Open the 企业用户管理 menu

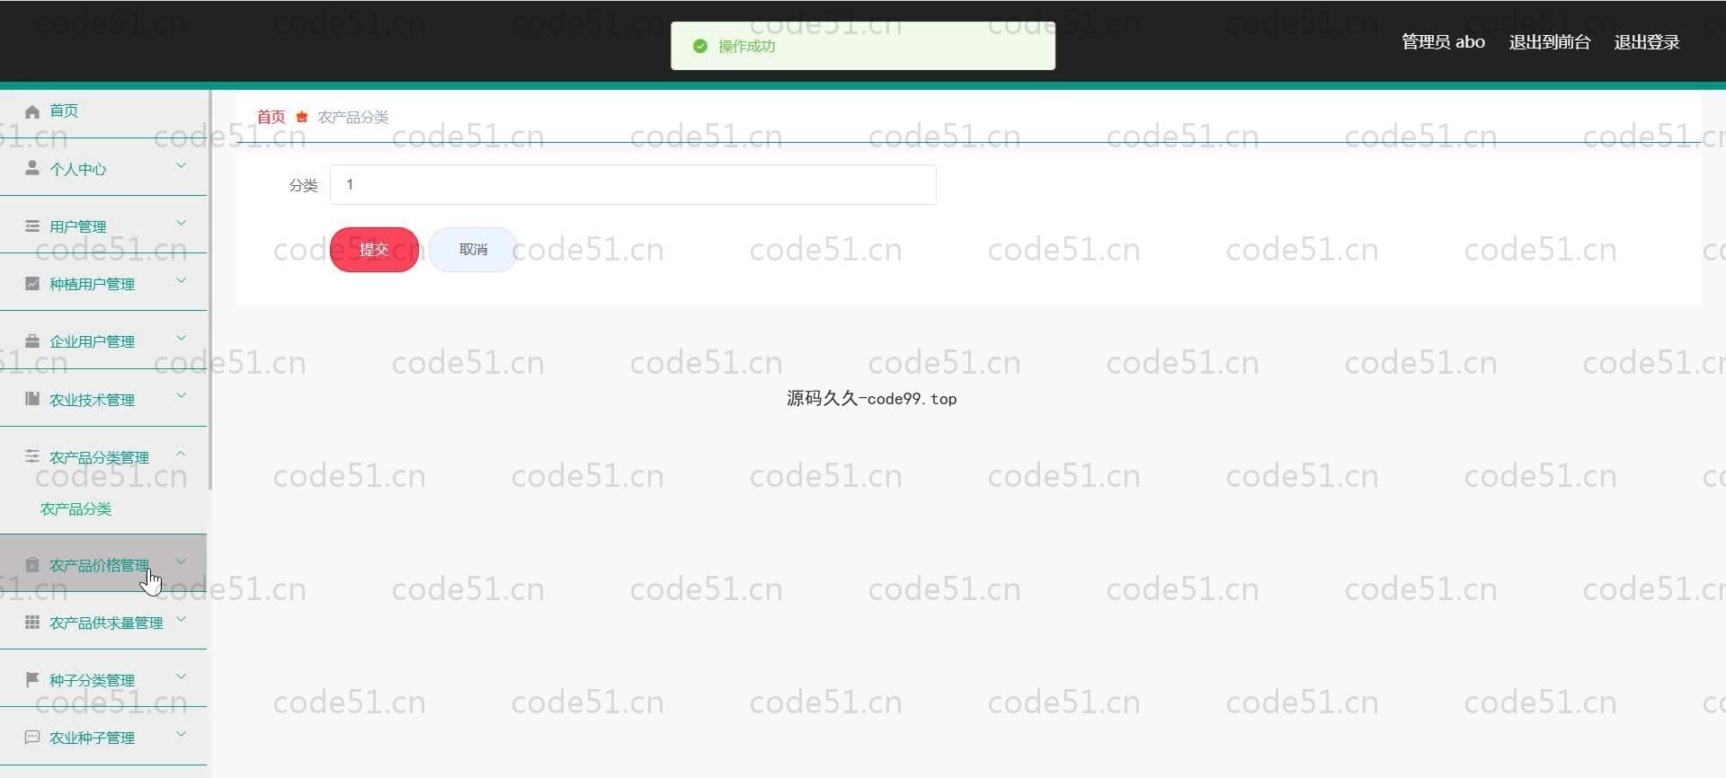[x=103, y=340]
